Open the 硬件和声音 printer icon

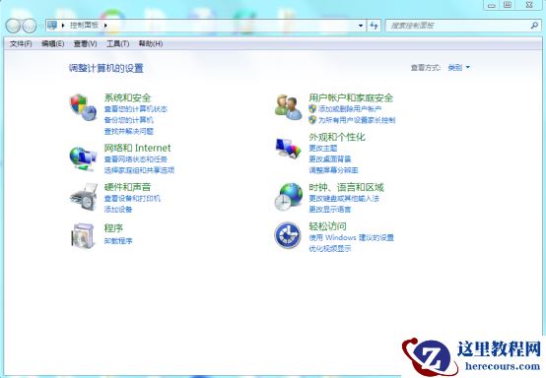click(x=83, y=197)
